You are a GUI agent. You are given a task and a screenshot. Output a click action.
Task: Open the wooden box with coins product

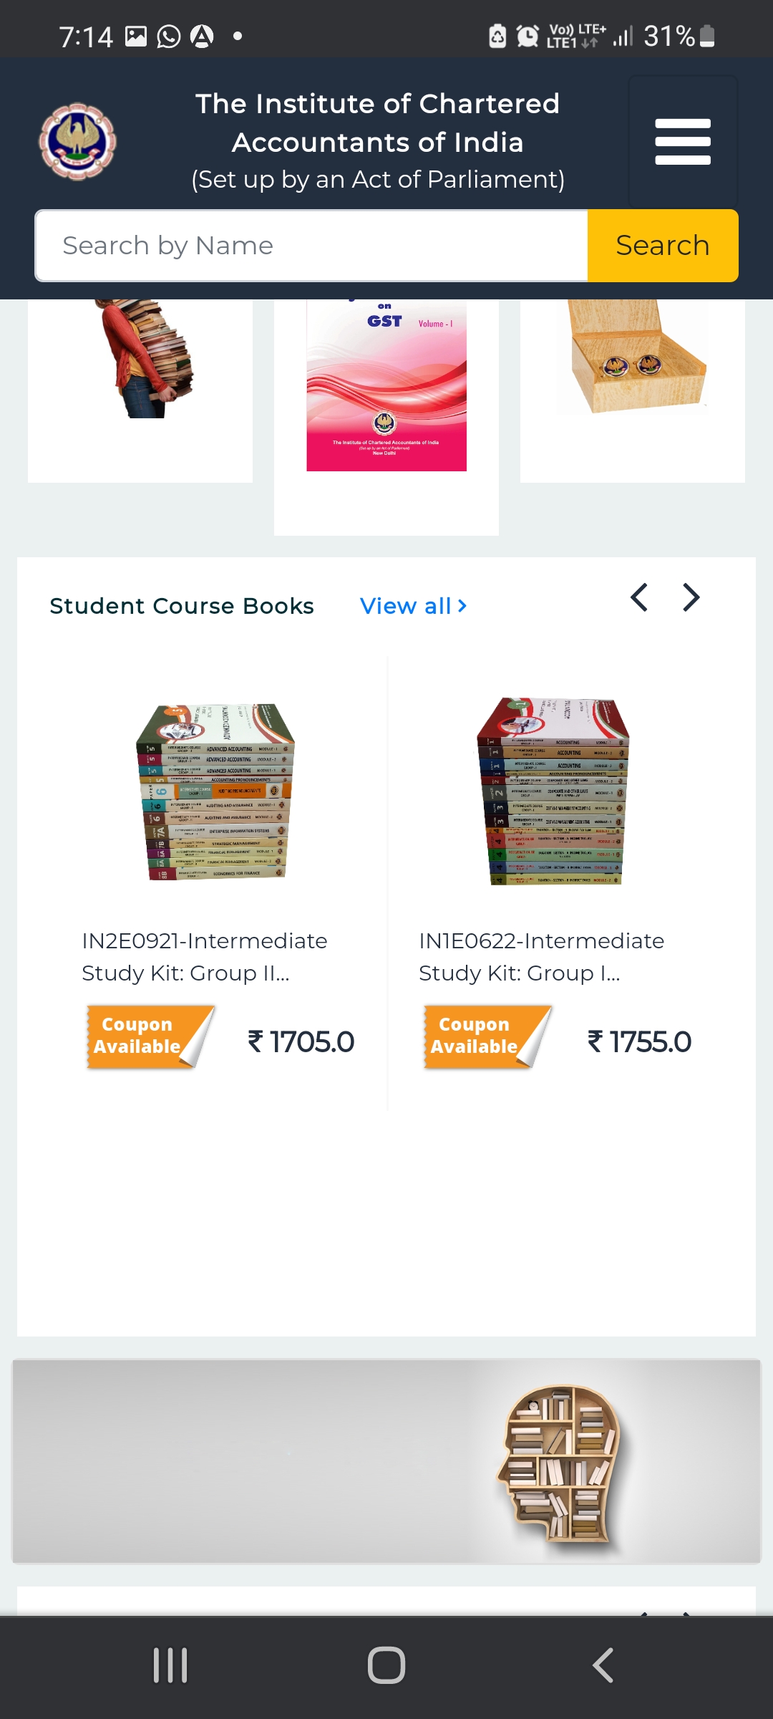(x=633, y=356)
